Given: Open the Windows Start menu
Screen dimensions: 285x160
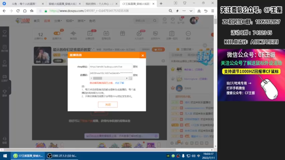Looking at the screenshot, I should click(5, 156).
